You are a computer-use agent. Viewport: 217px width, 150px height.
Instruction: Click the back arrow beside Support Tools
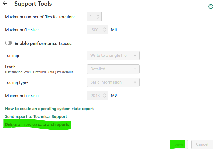click(x=5, y=4)
